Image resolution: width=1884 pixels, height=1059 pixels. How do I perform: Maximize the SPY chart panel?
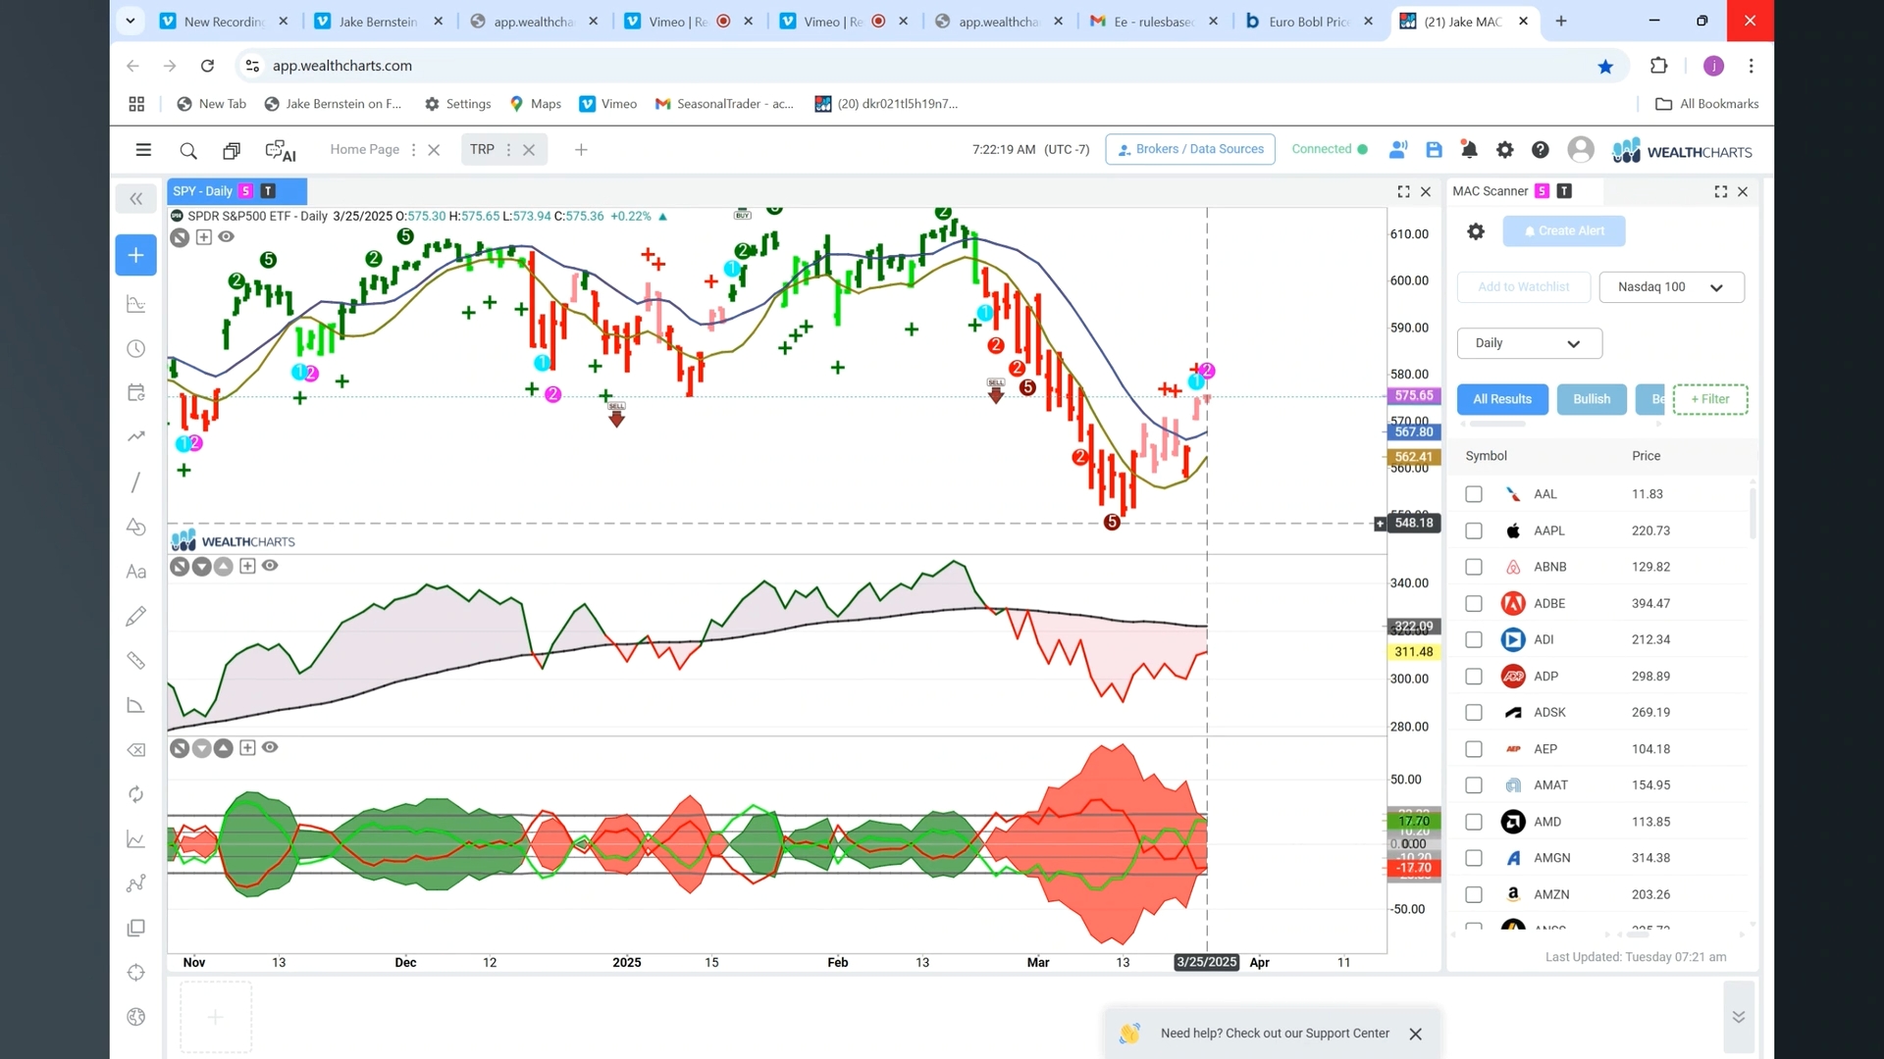(1403, 191)
